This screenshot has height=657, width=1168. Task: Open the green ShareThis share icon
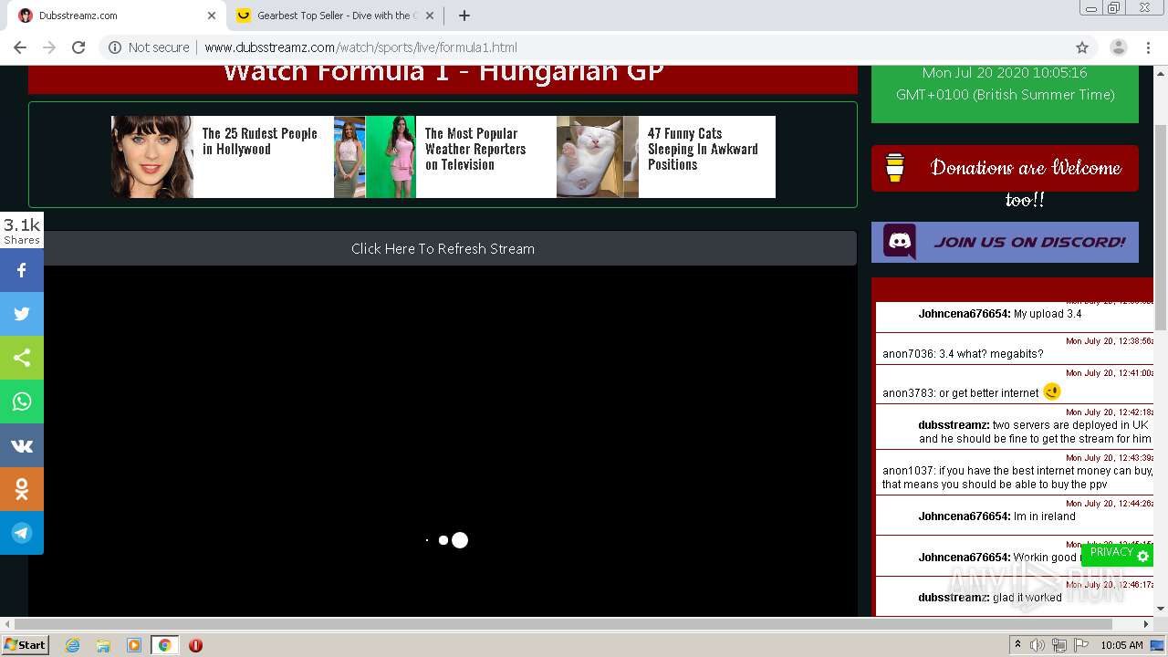[22, 358]
